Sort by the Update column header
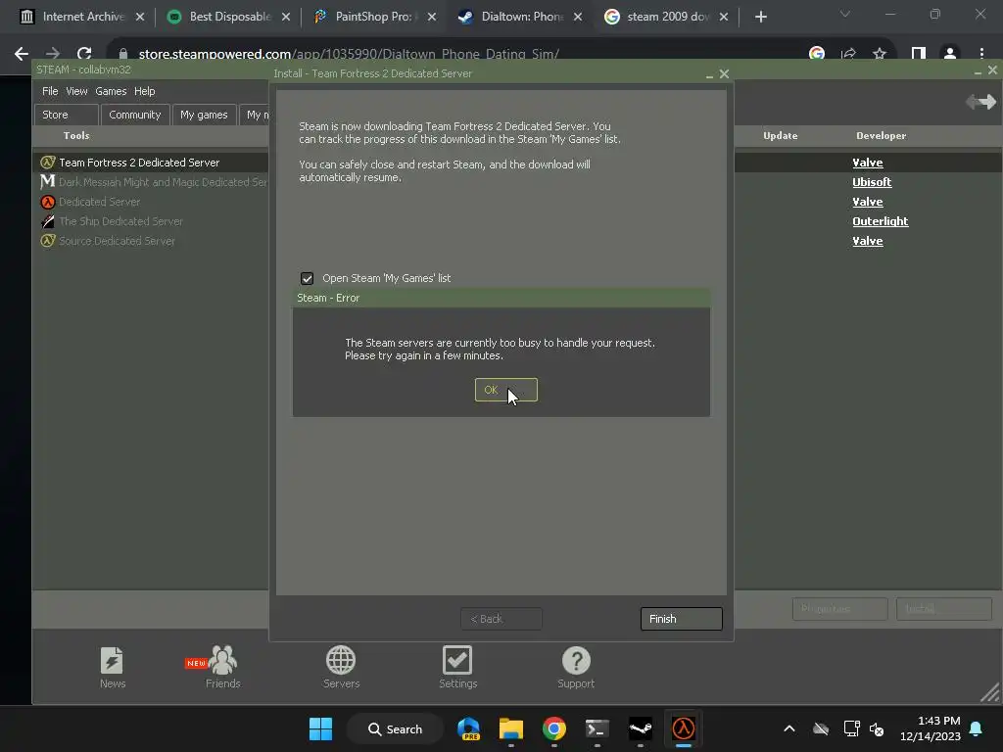1003x752 pixels. pos(781,135)
